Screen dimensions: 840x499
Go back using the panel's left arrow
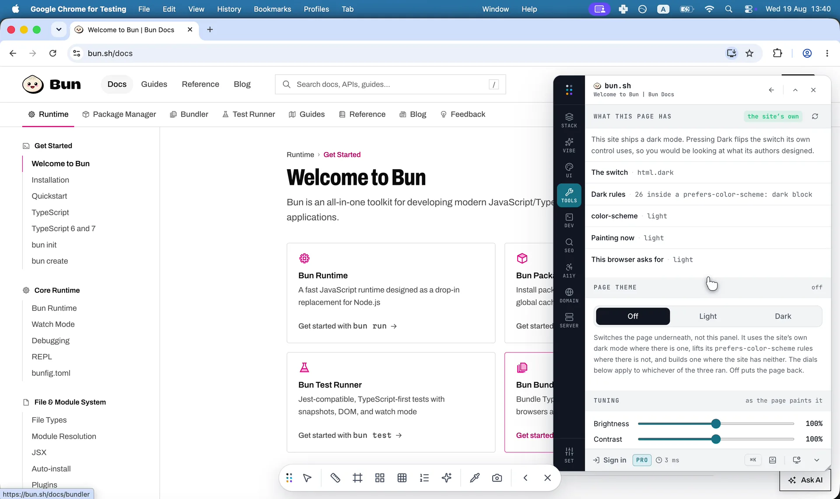pos(771,90)
